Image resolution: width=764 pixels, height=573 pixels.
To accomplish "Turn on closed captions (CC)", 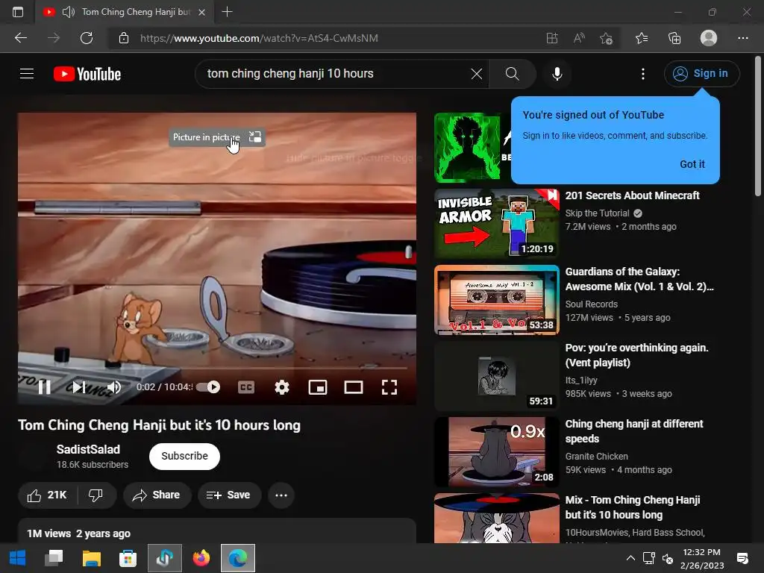I will click(x=246, y=387).
